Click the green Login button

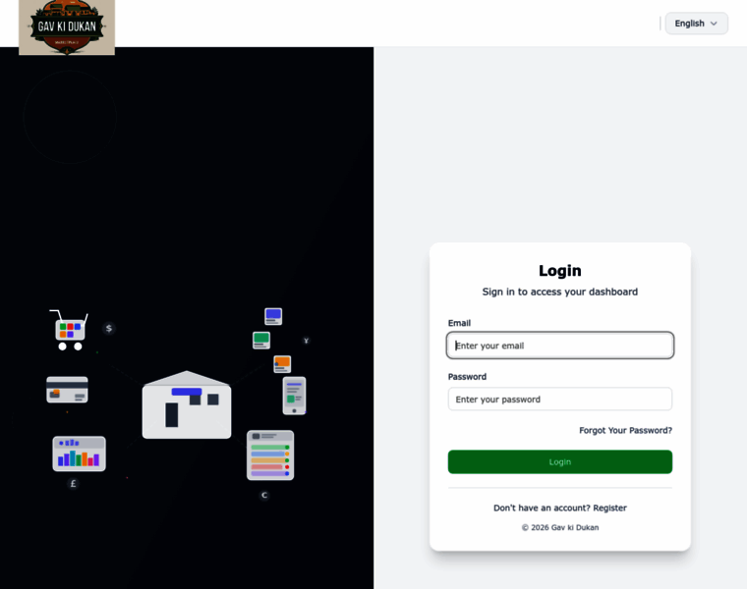click(560, 462)
